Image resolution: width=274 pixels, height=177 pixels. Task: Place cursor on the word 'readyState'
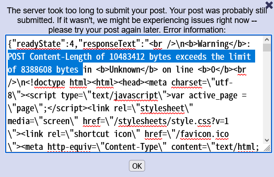coord(39,44)
